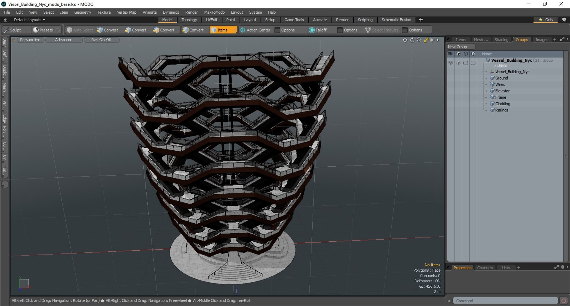The width and height of the screenshot is (570, 306).
Task: Switch to the Schematic Fusion layout tab
Action: pyautogui.click(x=396, y=20)
